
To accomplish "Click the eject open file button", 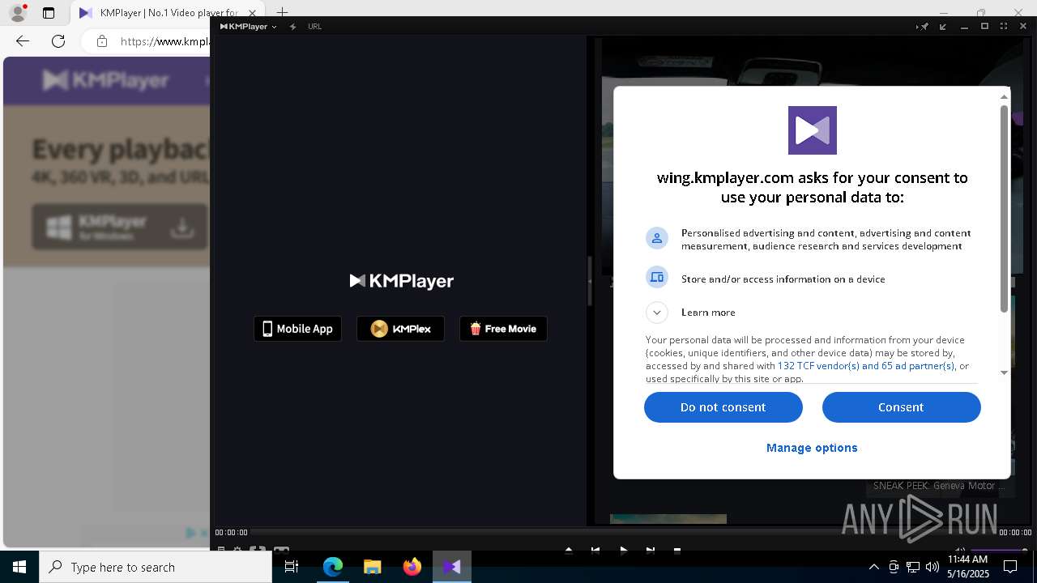I will (569, 551).
